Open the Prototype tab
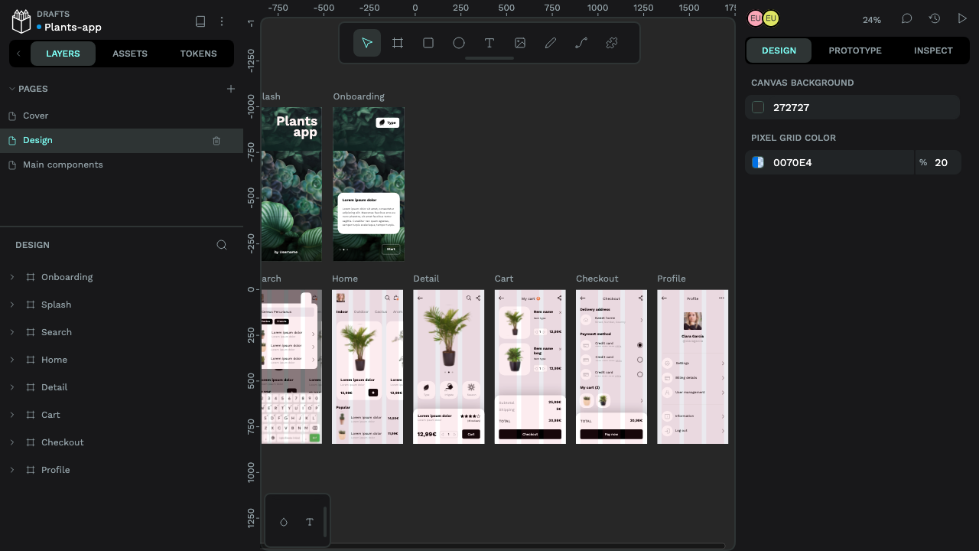Image resolution: width=979 pixels, height=551 pixels. point(855,51)
